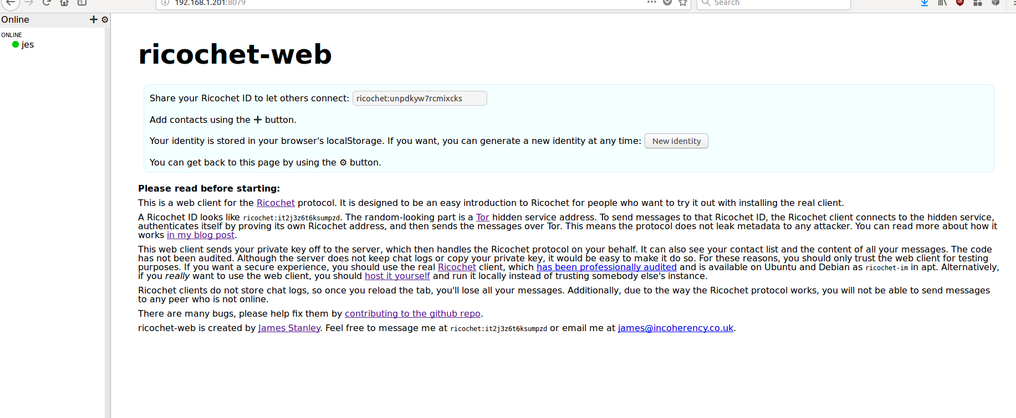1016x418 pixels.
Task: Select contact jes in the online list
Action: [x=27, y=44]
